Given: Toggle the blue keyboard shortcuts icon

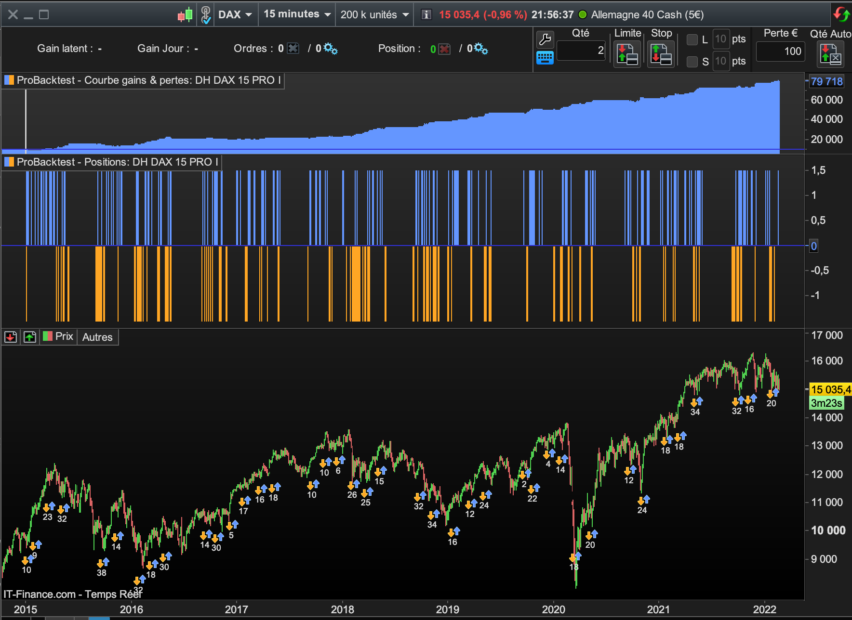Looking at the screenshot, I should click(x=545, y=58).
